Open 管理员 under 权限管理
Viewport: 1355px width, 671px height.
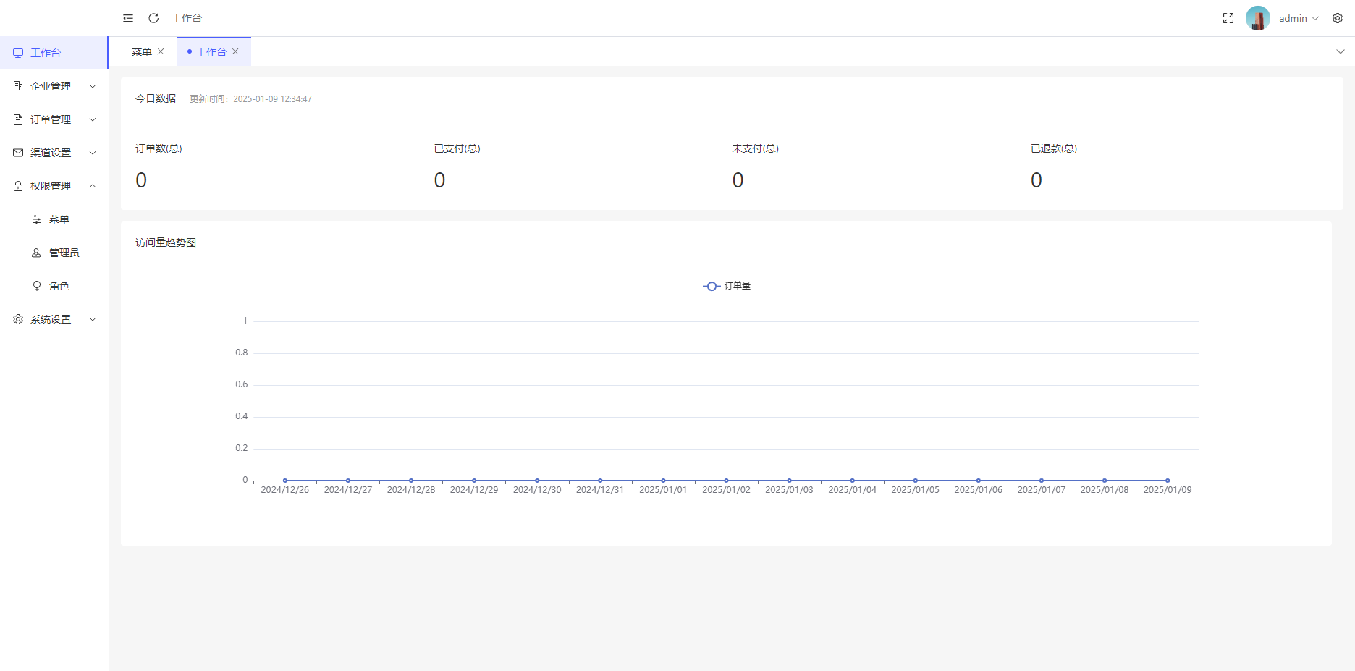click(x=64, y=253)
